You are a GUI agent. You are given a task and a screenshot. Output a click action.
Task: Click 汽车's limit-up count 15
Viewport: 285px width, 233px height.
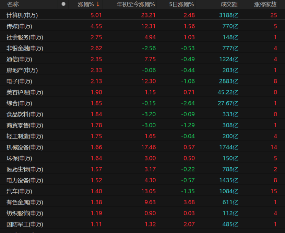[x=273, y=191]
